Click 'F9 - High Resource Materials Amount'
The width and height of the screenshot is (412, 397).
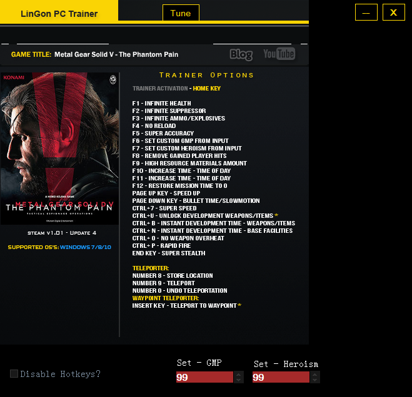189,163
